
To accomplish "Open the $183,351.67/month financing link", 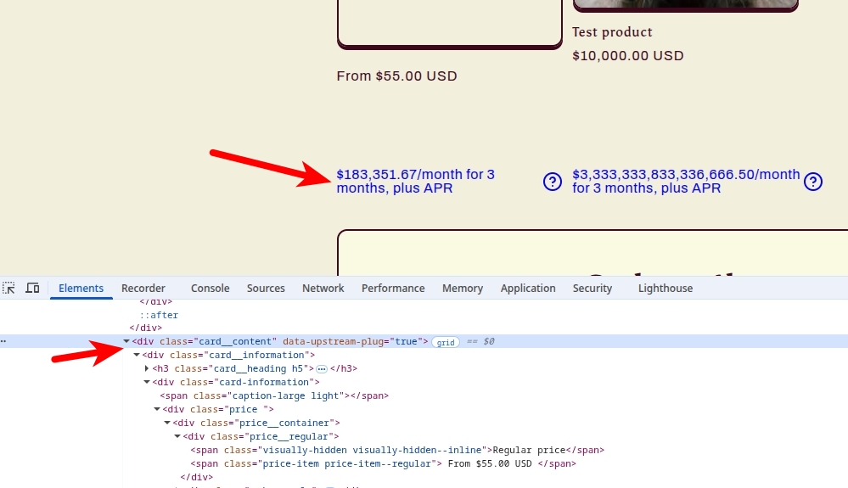I will point(415,182).
